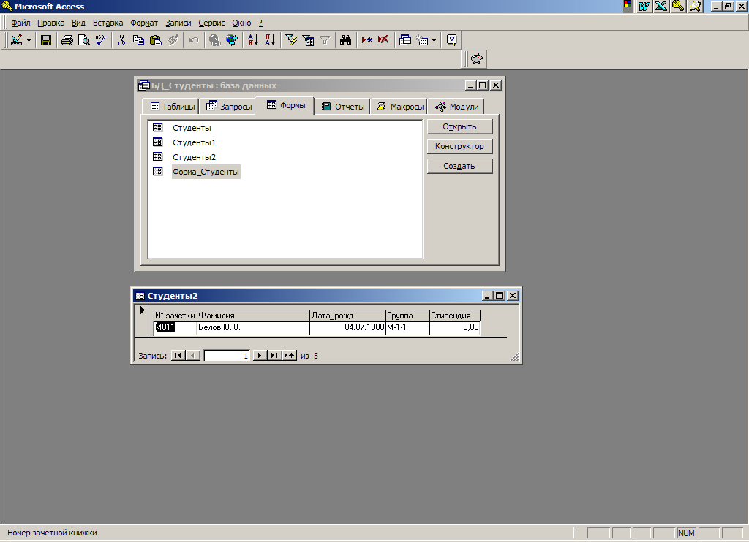This screenshot has height=542, width=749.
Task: Go to first record in Студенты2
Action: pyautogui.click(x=178, y=356)
